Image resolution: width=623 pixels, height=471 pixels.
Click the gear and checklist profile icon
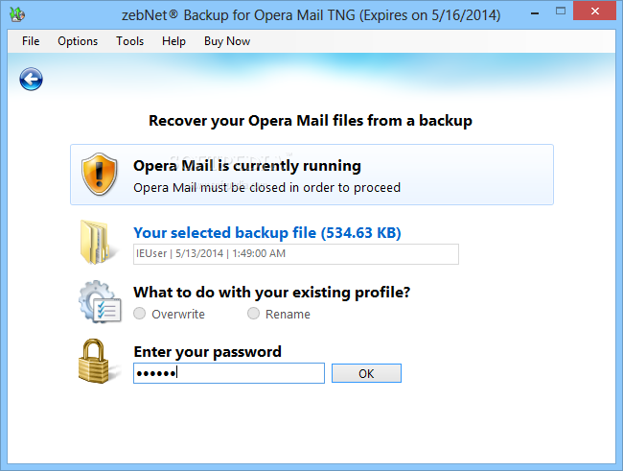pyautogui.click(x=100, y=301)
